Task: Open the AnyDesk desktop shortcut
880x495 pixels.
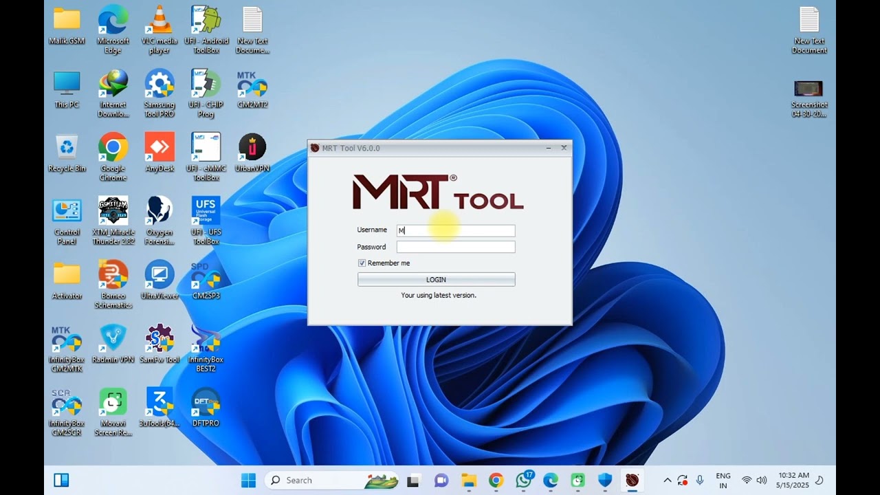Action: tap(159, 153)
